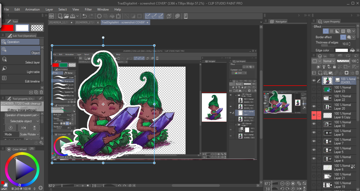Hide Layer 20 using eye icon
Viewport: 360px width, 191px height.
point(314,107)
